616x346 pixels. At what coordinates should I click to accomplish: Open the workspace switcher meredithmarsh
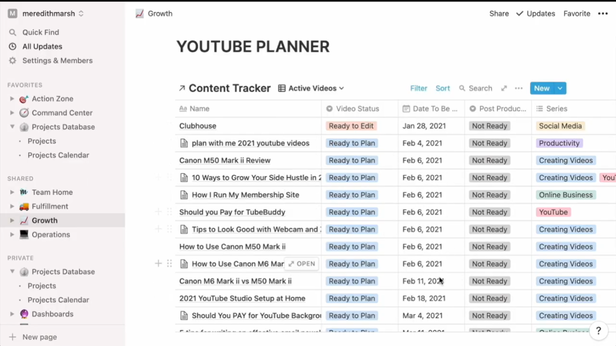46,14
